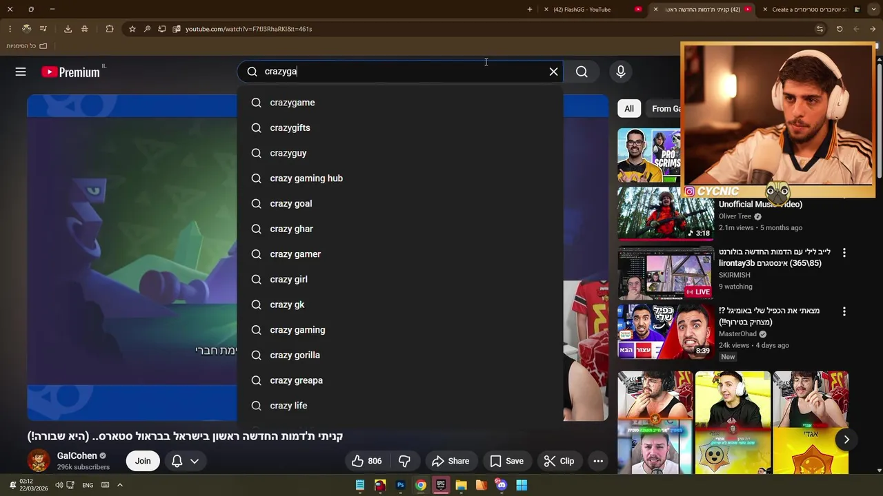Click Chrome icon in the taskbar

click(x=420, y=485)
